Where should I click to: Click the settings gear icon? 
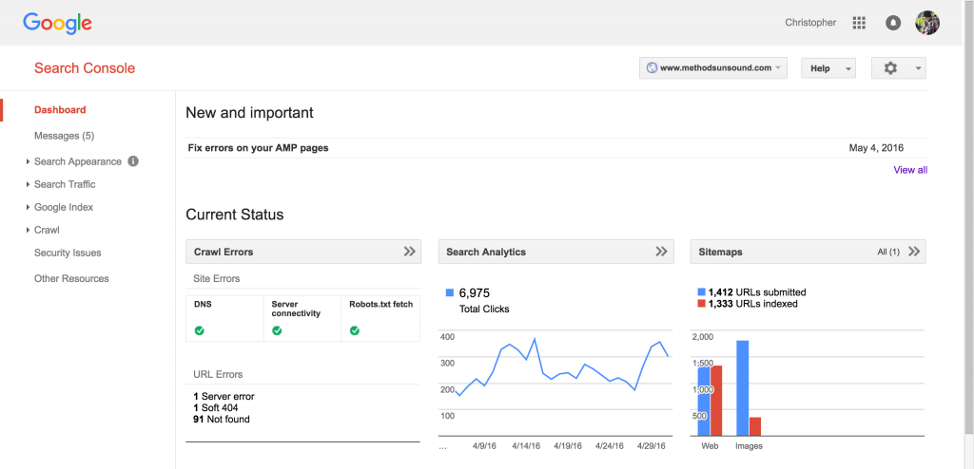click(891, 68)
